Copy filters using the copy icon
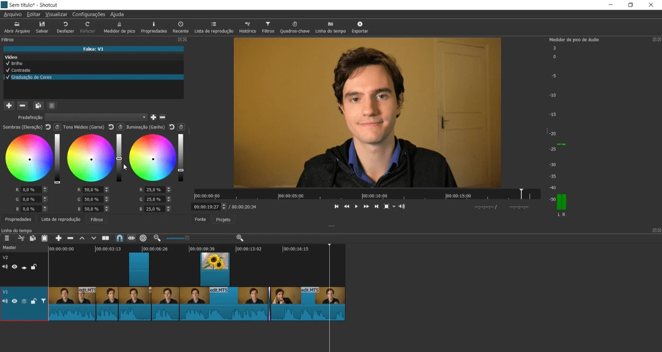 pyautogui.click(x=38, y=106)
